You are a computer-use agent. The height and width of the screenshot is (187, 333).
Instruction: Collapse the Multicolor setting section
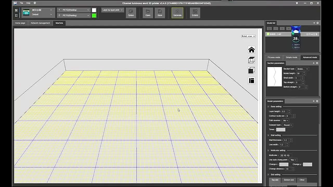[268, 150]
